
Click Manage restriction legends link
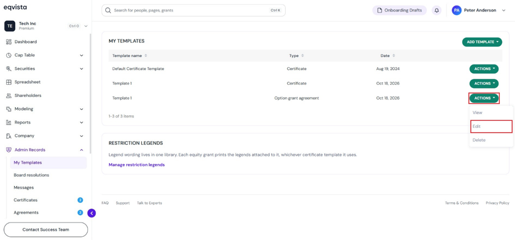[137, 165]
